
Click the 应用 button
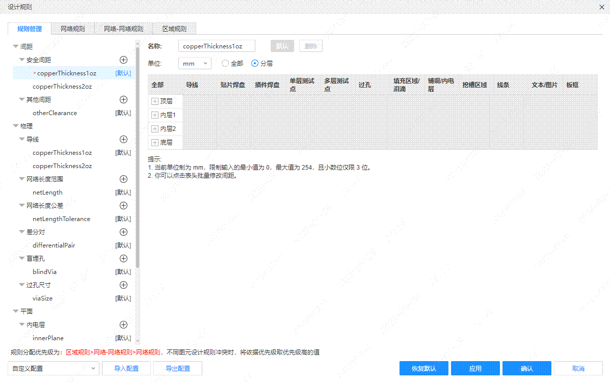(475, 368)
